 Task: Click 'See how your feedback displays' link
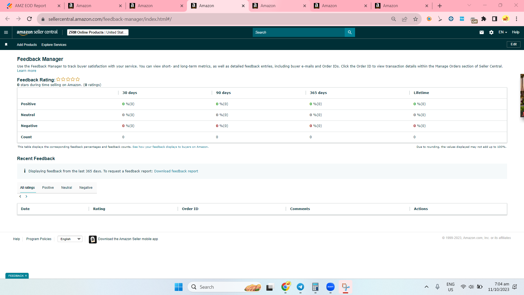170,147
